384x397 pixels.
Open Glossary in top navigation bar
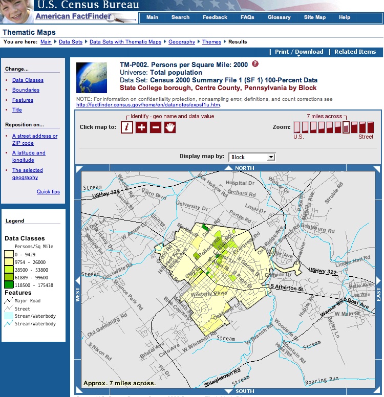pyautogui.click(x=279, y=17)
